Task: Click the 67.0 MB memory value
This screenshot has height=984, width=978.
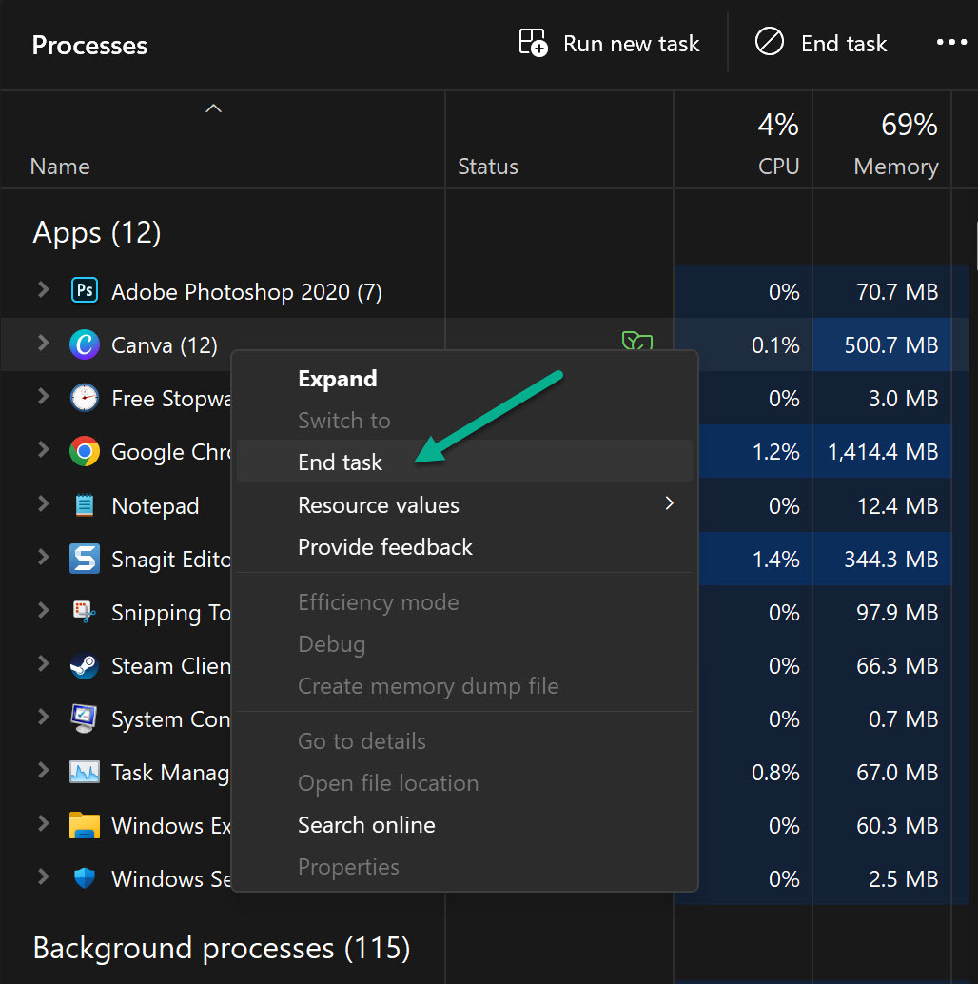Action: [x=897, y=773]
